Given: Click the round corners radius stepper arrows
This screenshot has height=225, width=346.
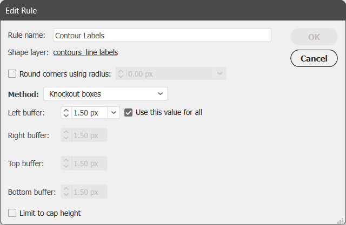Looking at the screenshot, I should 121,73.
